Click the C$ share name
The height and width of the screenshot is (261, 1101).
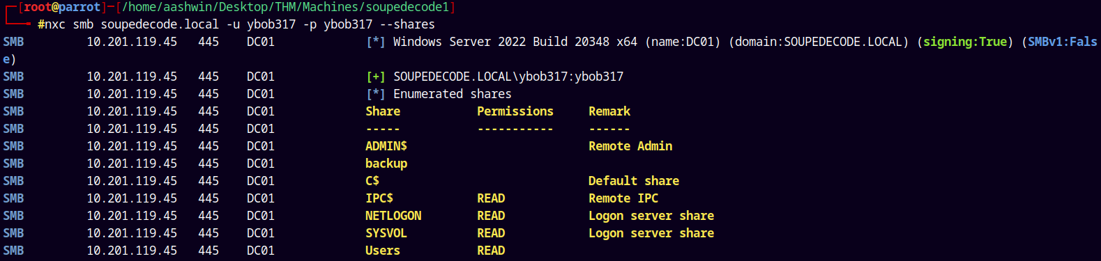[372, 181]
